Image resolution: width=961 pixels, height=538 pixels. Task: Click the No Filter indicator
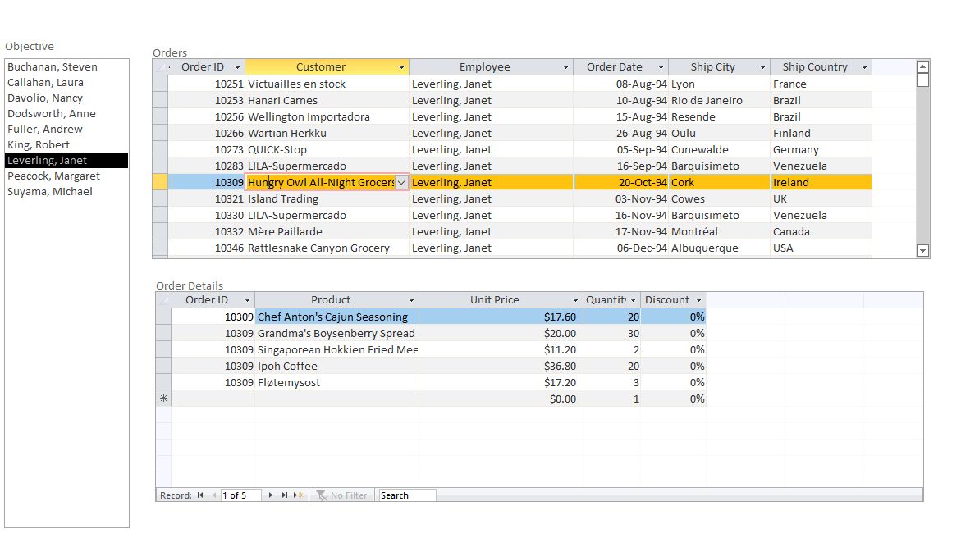pos(342,495)
